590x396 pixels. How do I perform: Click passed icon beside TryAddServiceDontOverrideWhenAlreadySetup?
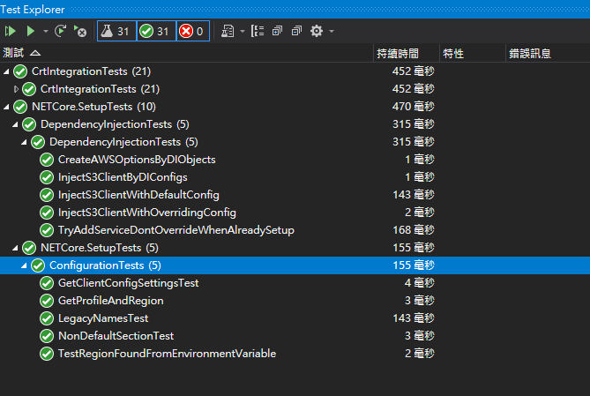click(x=47, y=230)
